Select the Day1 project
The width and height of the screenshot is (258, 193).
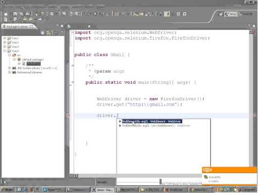pos(15,38)
